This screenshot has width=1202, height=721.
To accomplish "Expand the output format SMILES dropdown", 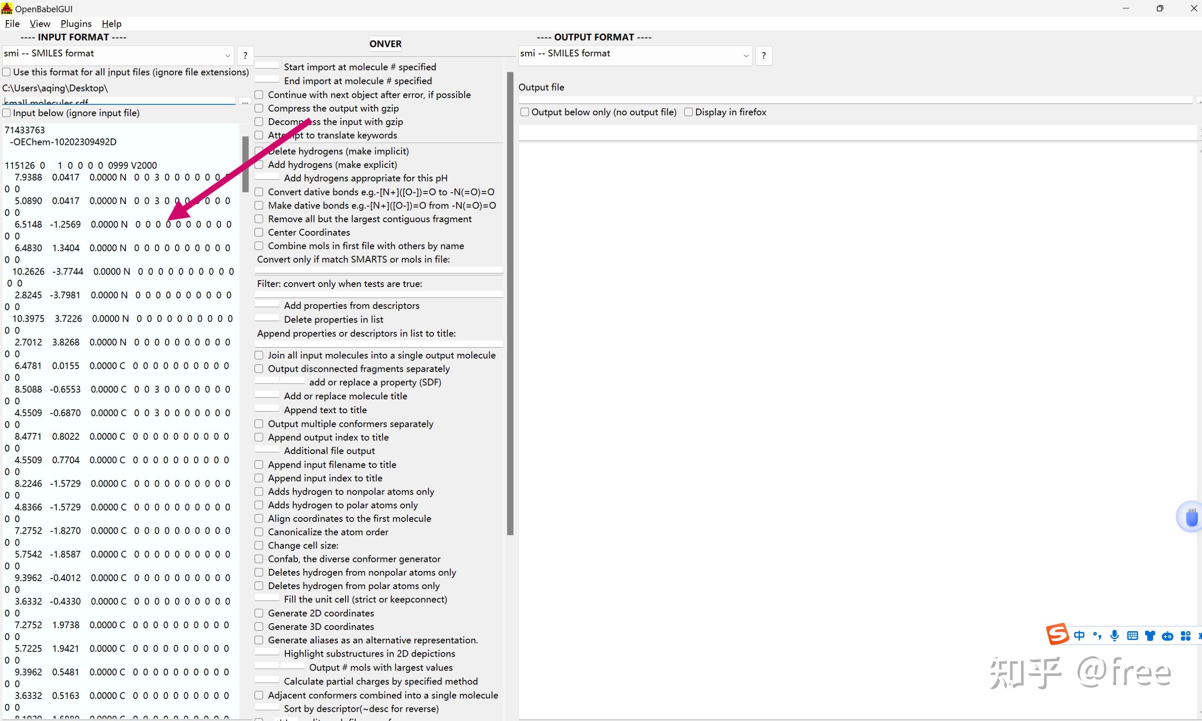I will (745, 56).
